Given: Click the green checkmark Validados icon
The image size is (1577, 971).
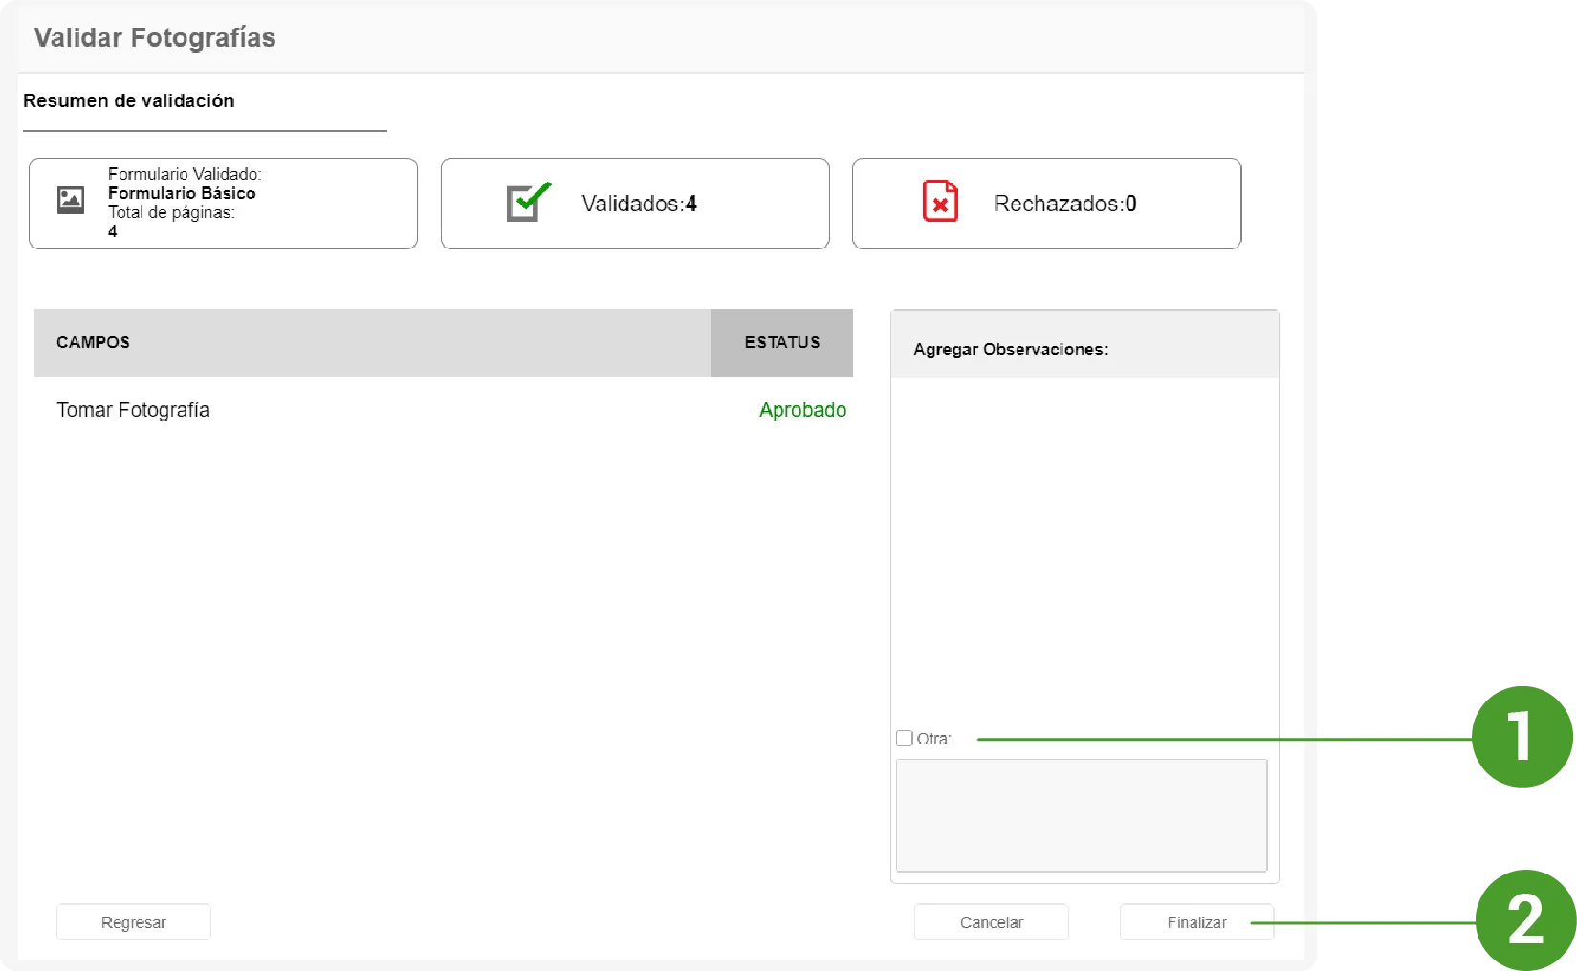Looking at the screenshot, I should tap(529, 201).
